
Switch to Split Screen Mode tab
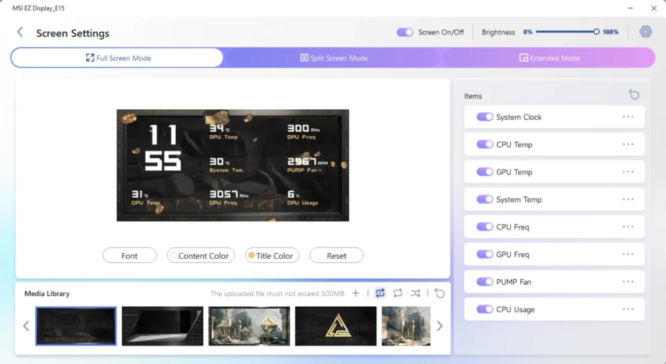coord(334,58)
